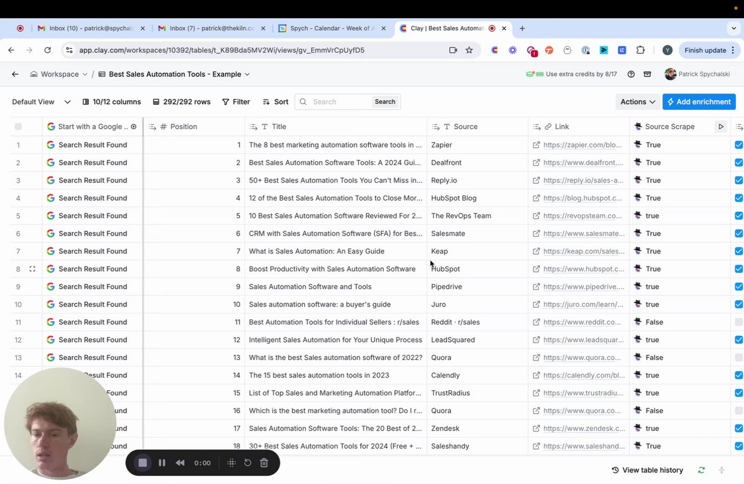Open the ghost extension icon
744x484 pixels.
567,50
